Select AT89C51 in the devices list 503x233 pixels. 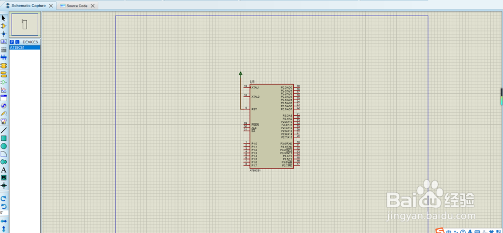coord(25,47)
